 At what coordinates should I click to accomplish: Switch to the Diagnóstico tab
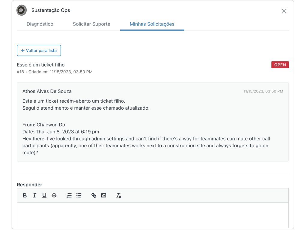40,24
